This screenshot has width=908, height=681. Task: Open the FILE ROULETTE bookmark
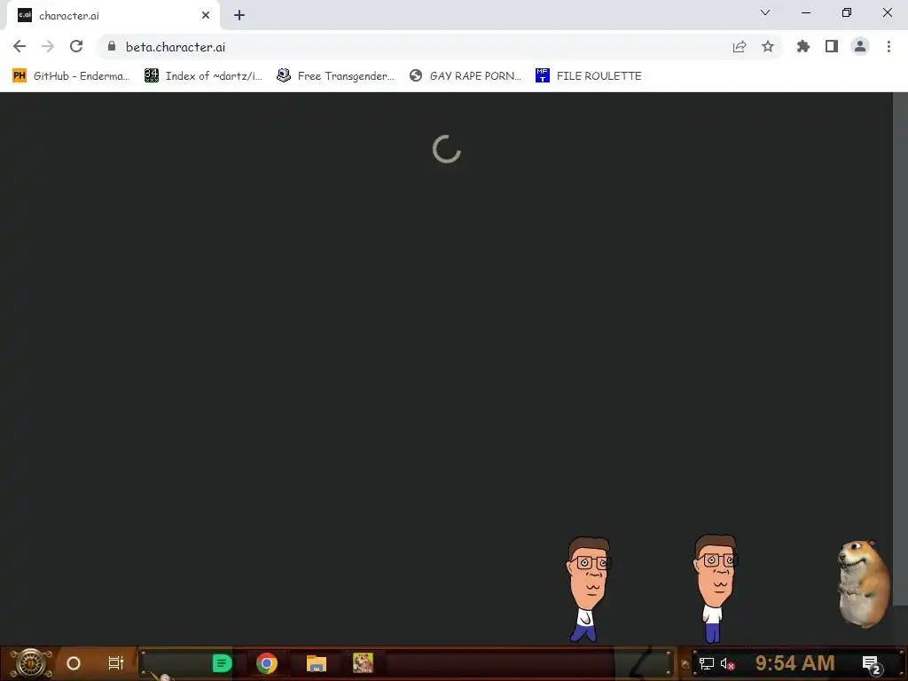tap(589, 76)
